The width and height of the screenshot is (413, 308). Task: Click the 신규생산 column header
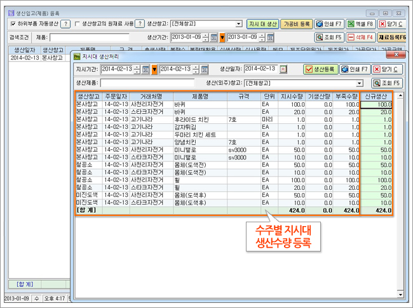(x=376, y=97)
